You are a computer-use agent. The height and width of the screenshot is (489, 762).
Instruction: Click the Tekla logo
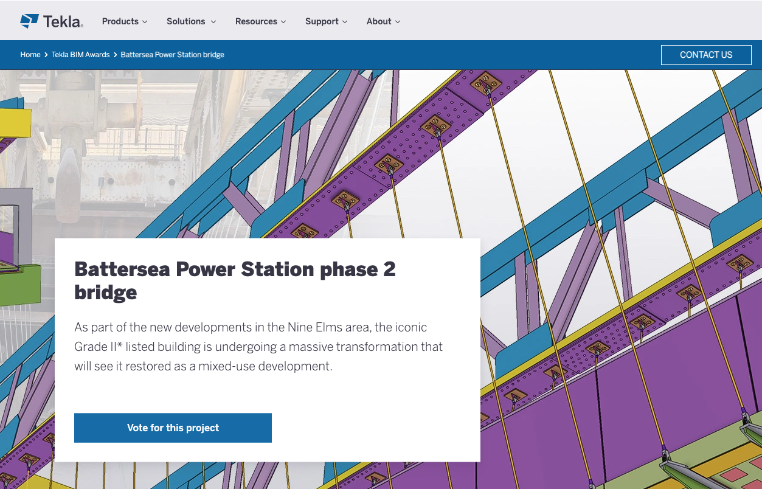52,21
